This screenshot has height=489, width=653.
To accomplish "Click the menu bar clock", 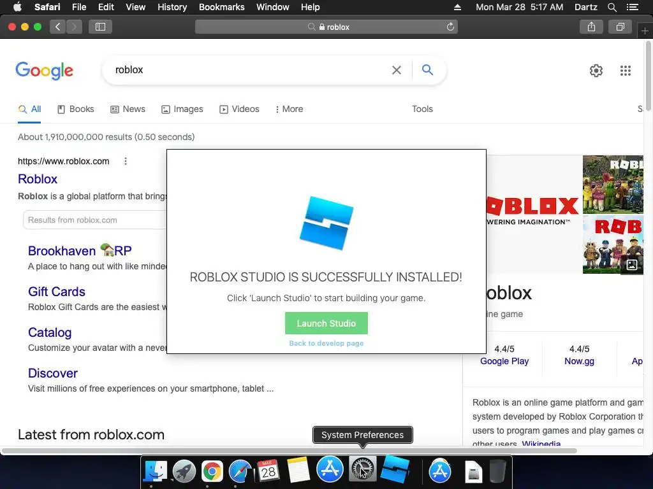I will [x=519, y=7].
